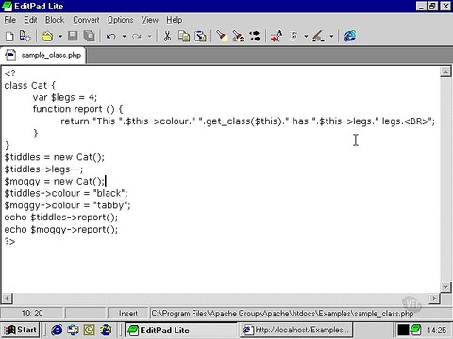Open the redo history dropdown arrow
The image size is (453, 339).
click(x=150, y=37)
